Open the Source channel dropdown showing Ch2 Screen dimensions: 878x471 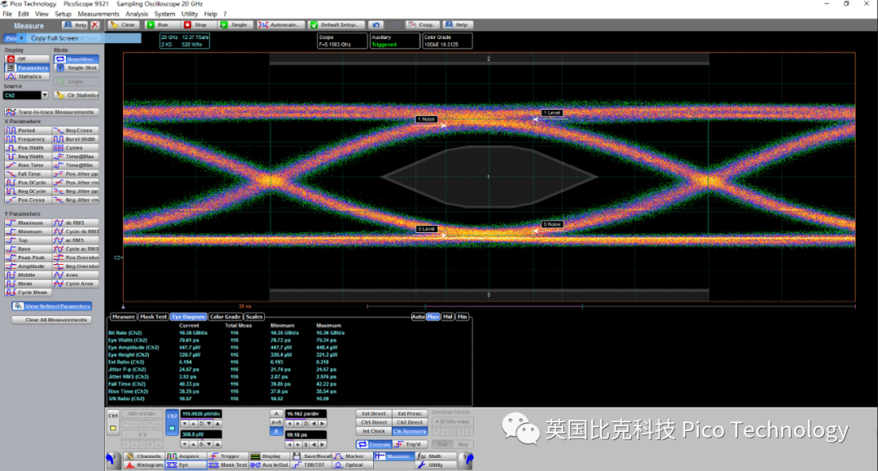pyautogui.click(x=45, y=95)
